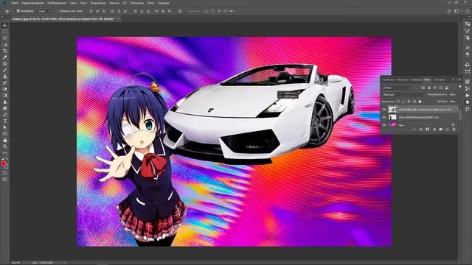Select the Gradient tool
Screen dimensions: 472x265
coord(5,96)
